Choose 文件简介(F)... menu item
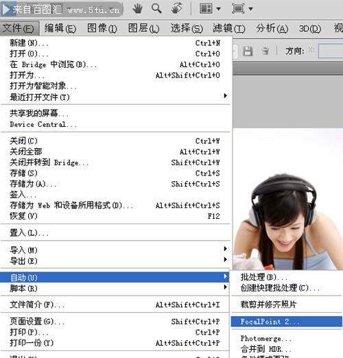Screen dimensions: 343x358 [x=115, y=305]
